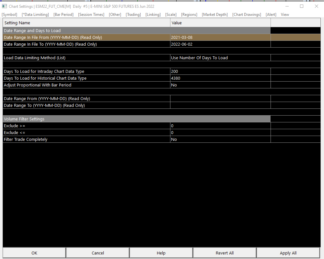Open Help for chart settings
324x259 pixels.
coord(161,253)
